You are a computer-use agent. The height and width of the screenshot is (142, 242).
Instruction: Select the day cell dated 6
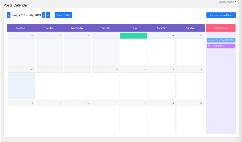tap(162, 83)
